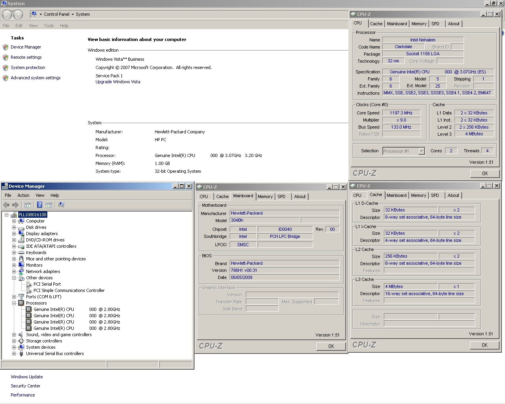Expand the Computer node in Device Manager

click(x=14, y=221)
